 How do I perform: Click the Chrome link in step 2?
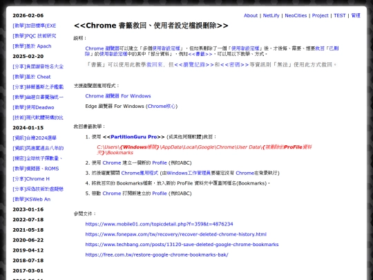[112, 163]
